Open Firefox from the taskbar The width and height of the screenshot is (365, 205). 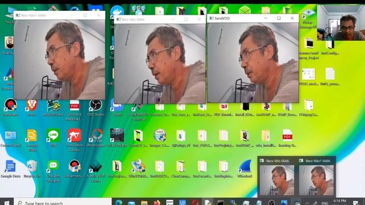click(x=157, y=203)
